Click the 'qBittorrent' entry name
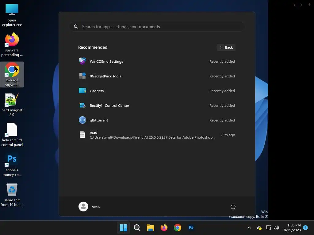314x235 pixels. click(99, 120)
